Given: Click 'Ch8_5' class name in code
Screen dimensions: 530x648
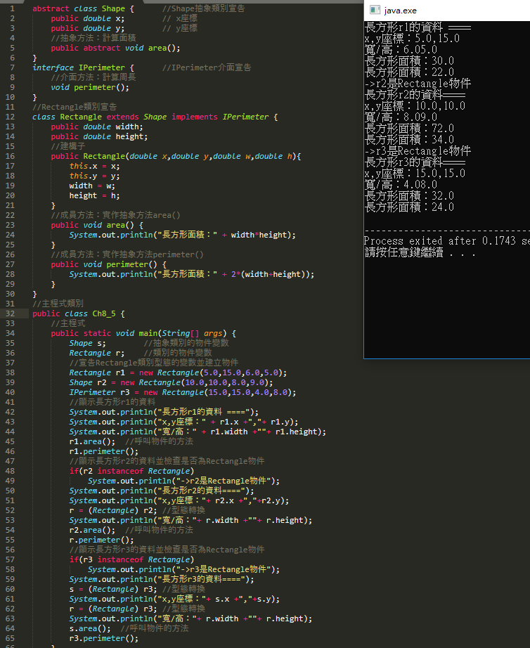Looking at the screenshot, I should click(108, 313).
